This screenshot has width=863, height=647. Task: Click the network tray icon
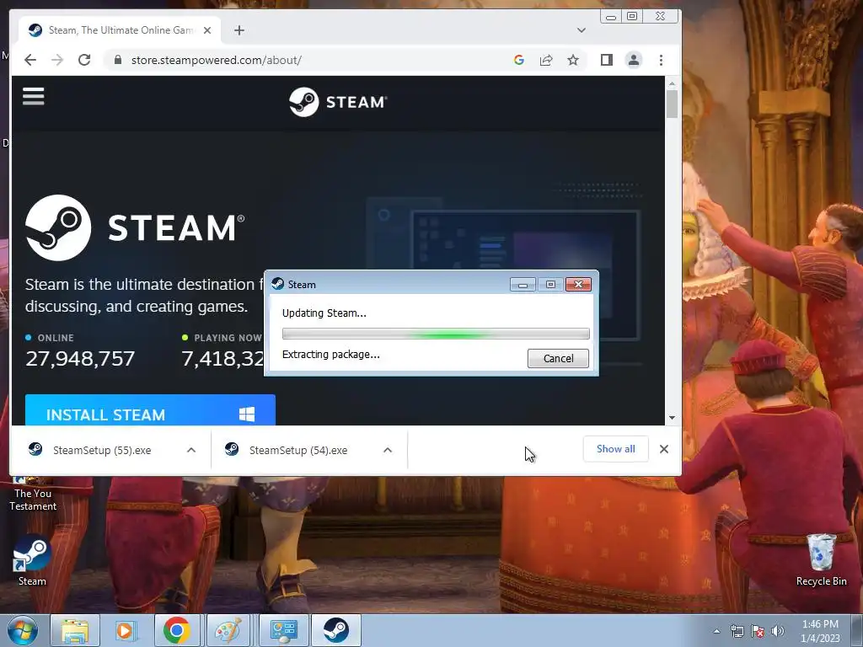coord(737,631)
